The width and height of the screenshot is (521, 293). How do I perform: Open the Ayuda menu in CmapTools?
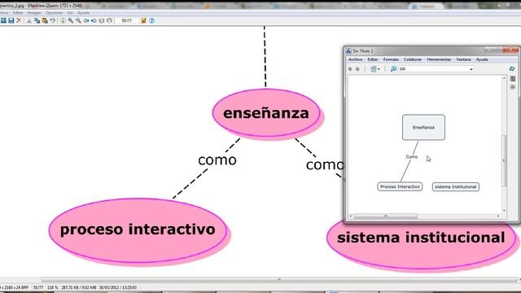tap(482, 59)
